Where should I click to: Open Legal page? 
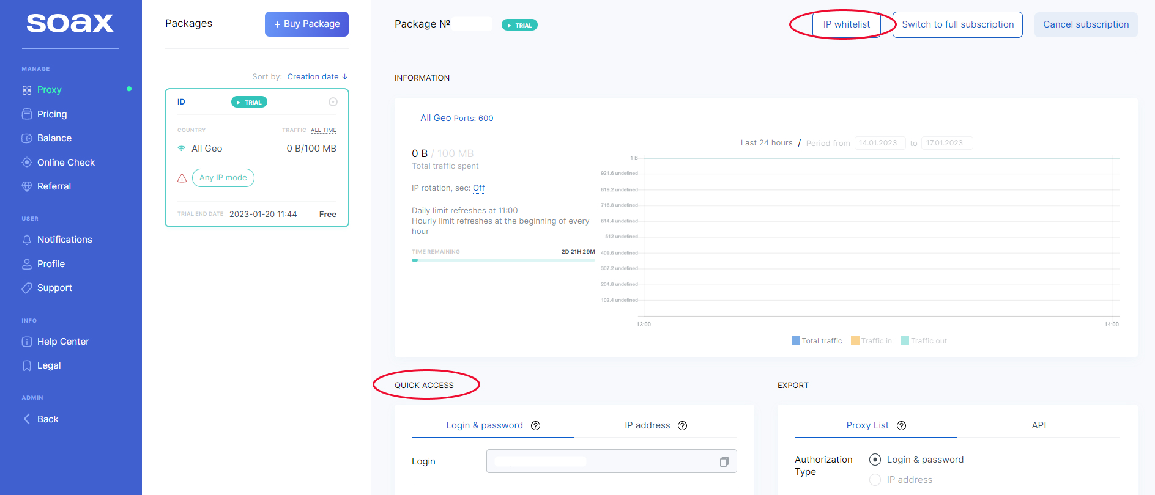(x=49, y=365)
